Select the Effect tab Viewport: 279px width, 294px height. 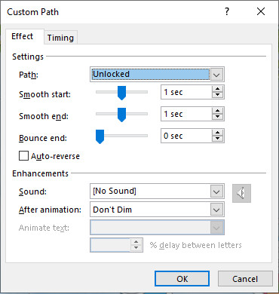[23, 36]
